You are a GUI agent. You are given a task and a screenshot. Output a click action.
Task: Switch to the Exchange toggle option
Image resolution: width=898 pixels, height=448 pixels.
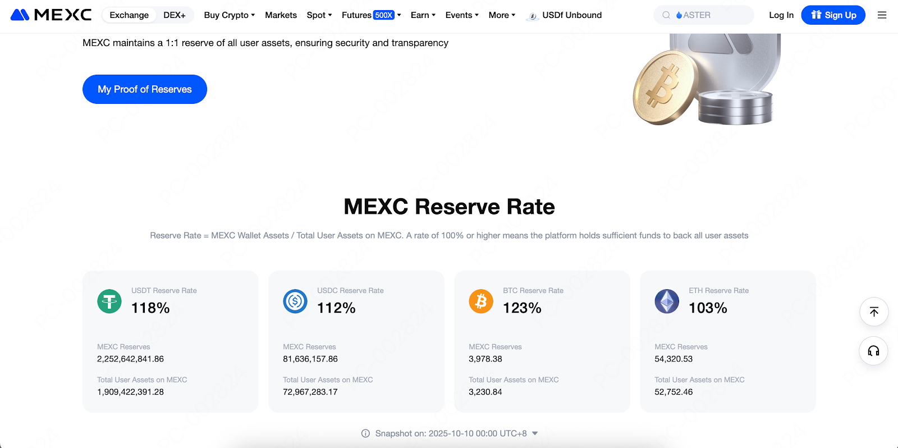pos(129,15)
